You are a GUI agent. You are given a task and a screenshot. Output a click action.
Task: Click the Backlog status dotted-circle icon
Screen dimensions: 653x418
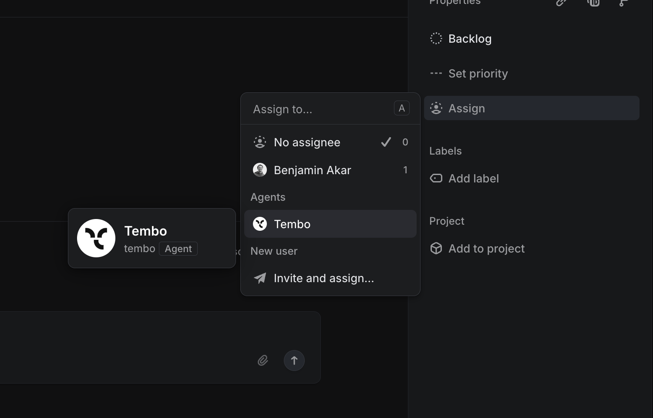click(436, 38)
